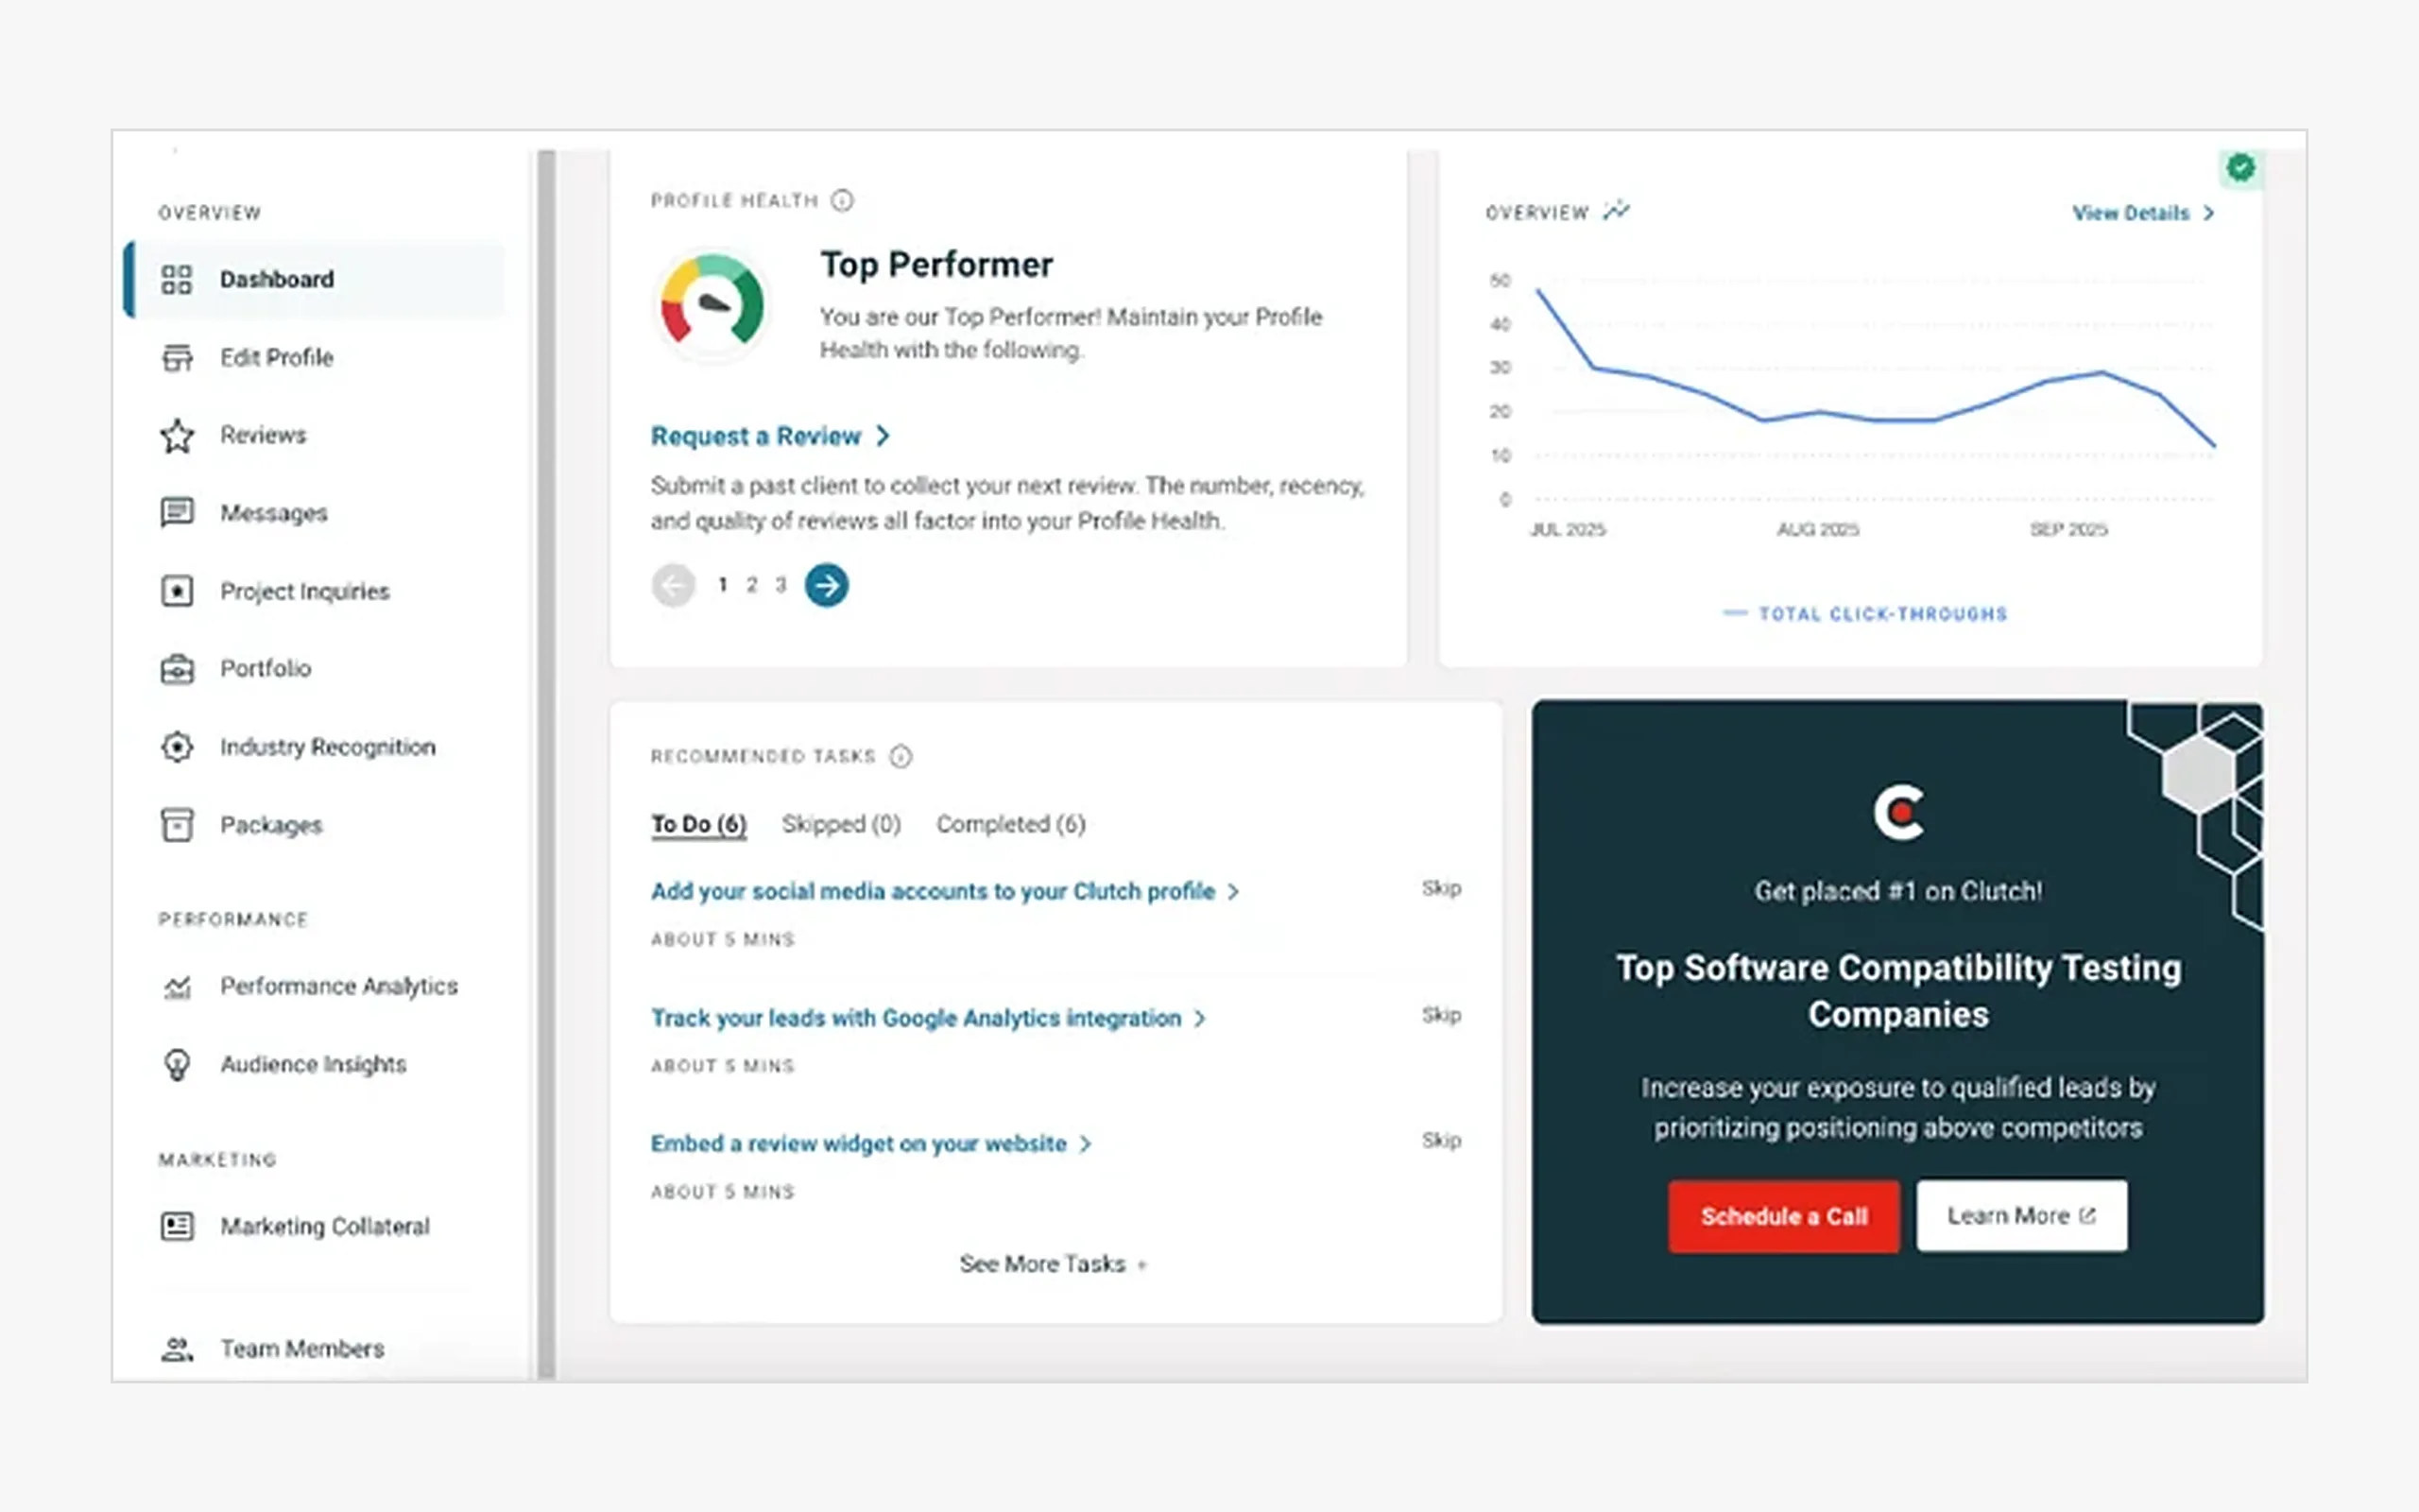Switch to the Skipped (0) tab

tap(841, 824)
